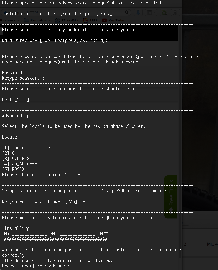The height and width of the screenshot is (270, 218).
Task: Click the '100%' progress marker
Action: (x=103, y=234)
